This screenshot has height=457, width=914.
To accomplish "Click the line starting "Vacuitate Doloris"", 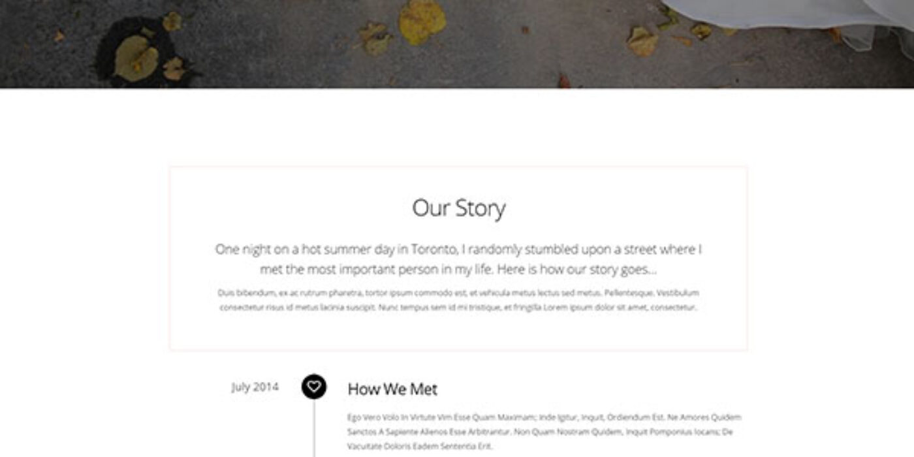I will coord(420,447).
